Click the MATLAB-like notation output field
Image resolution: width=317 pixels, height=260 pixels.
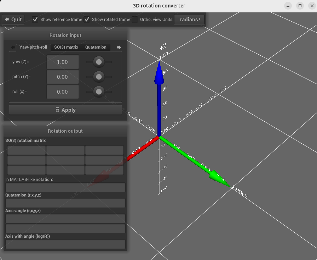click(65, 187)
